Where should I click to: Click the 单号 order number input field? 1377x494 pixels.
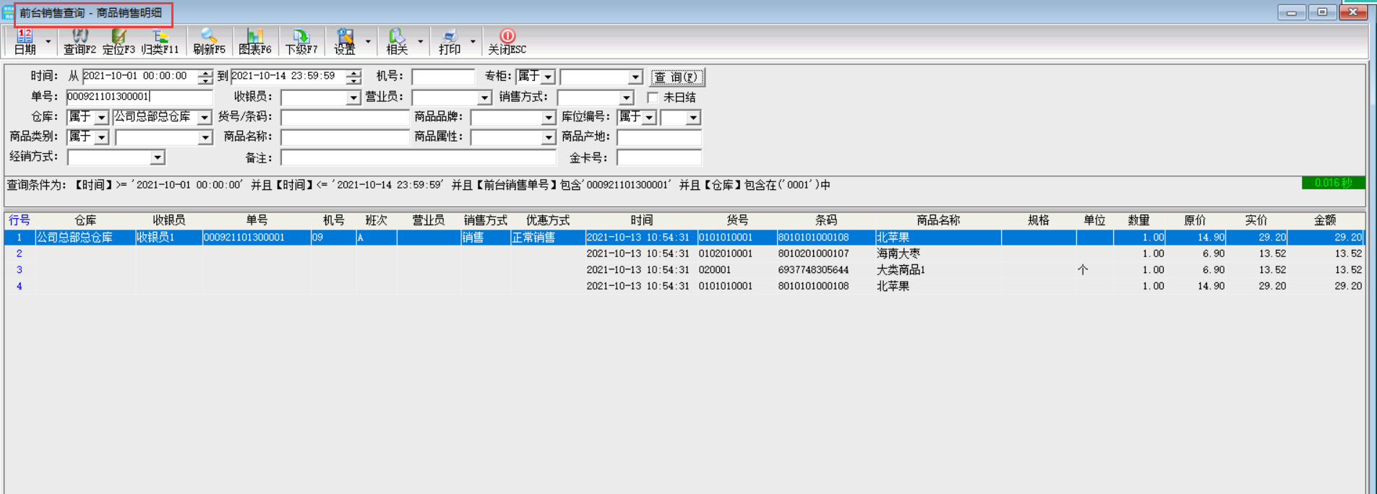point(139,97)
